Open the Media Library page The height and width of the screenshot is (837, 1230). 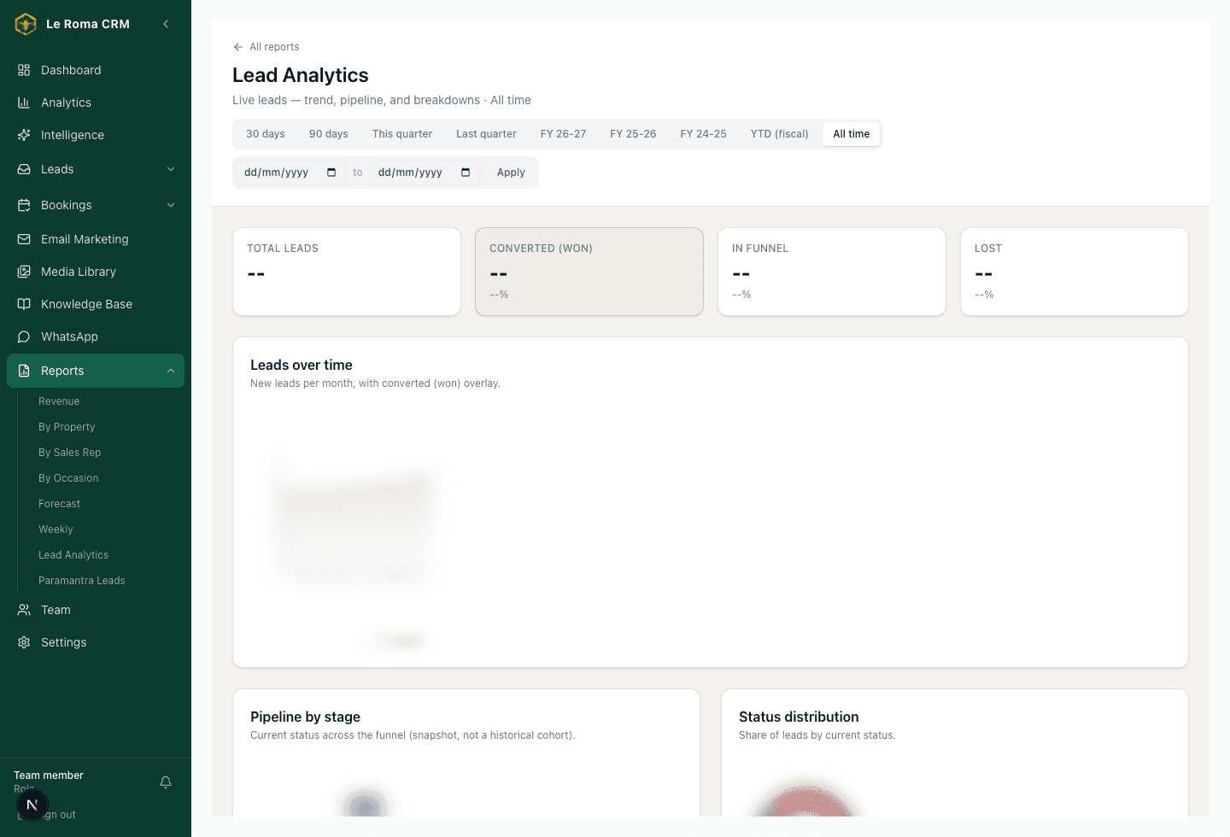(x=96, y=272)
